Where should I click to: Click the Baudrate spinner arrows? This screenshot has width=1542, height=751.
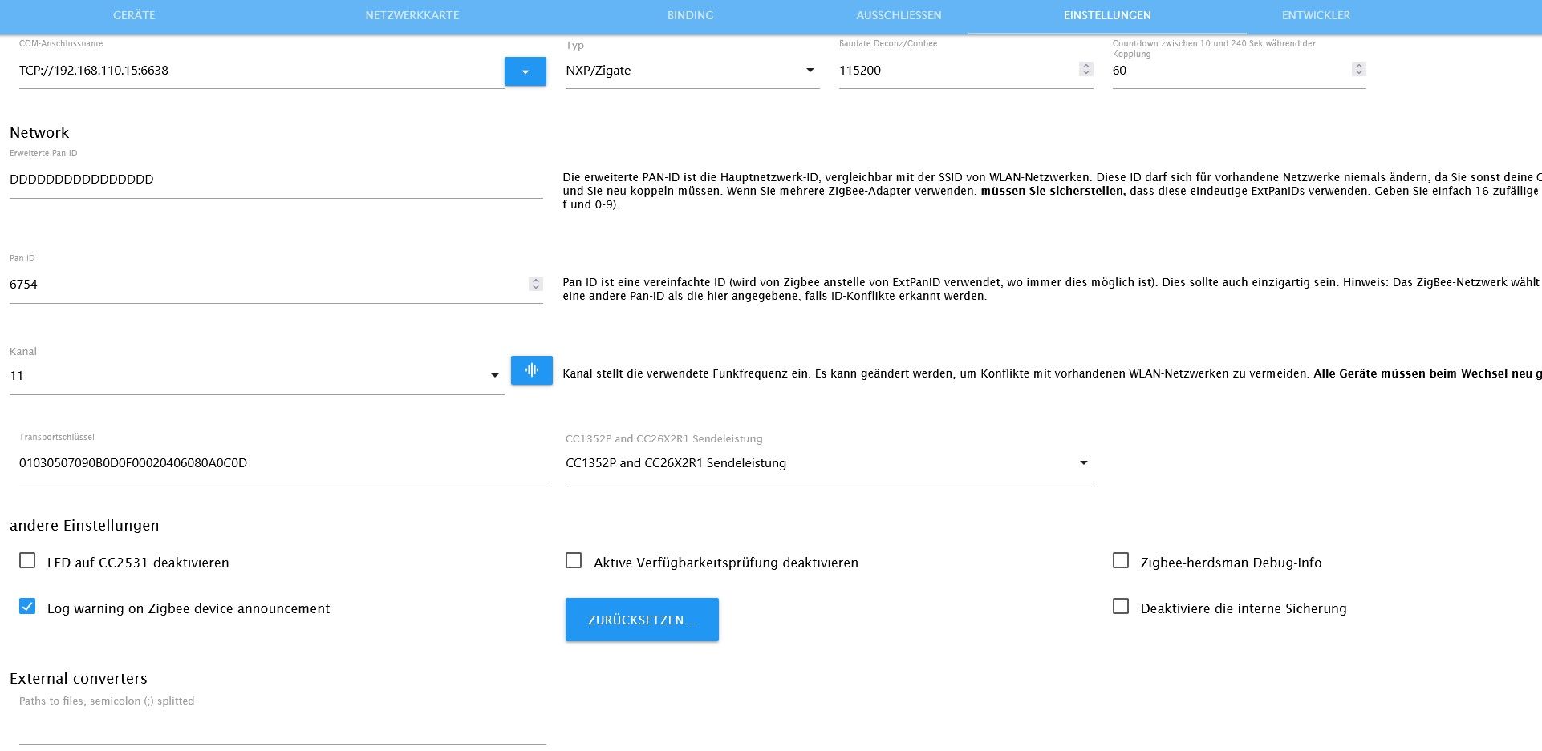(x=1085, y=70)
